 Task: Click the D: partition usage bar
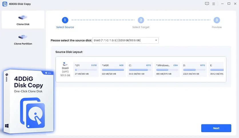click(194, 70)
